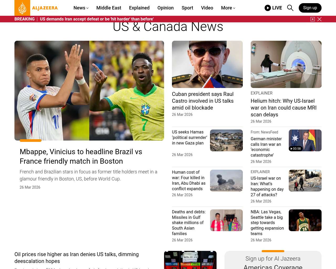Open the Raul Castro photo thumbnail
The width and height of the screenshot is (336, 269).
pos(207,64)
